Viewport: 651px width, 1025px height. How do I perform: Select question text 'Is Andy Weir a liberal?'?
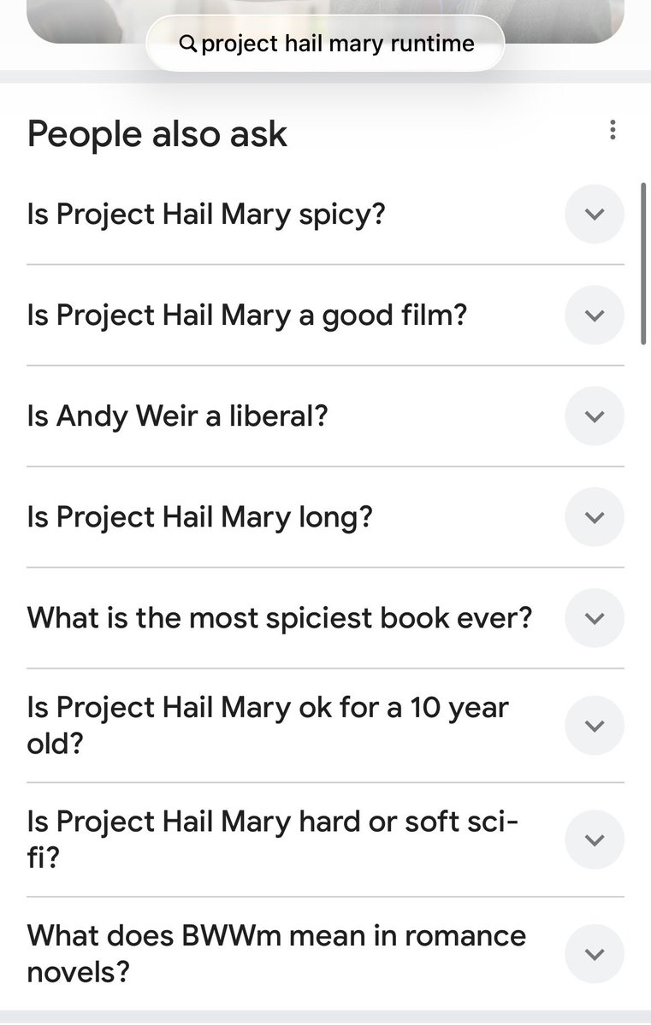[177, 416]
